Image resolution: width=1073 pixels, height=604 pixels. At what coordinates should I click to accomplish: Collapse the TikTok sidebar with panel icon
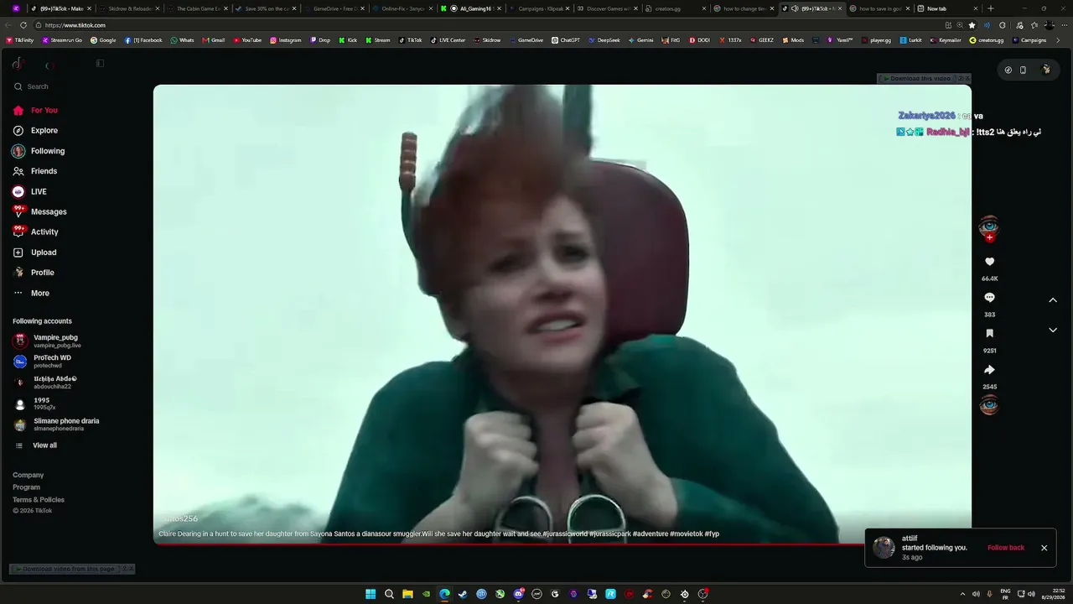(100, 64)
